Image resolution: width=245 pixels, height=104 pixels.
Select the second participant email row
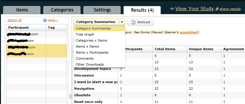pyautogui.click(x=37, y=41)
